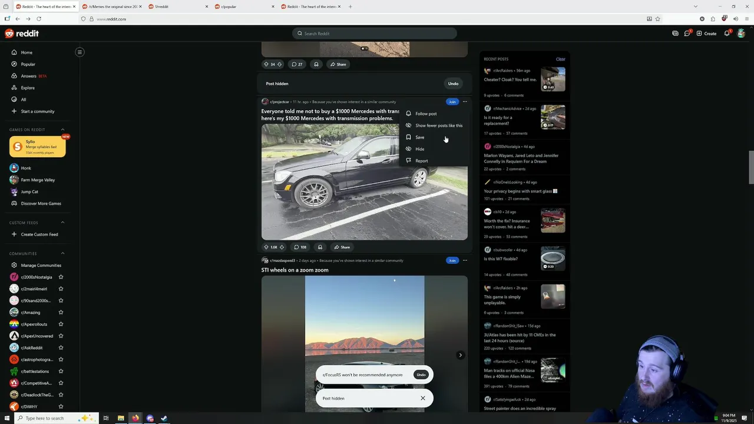754x424 pixels.
Task: Open the browser list-all-tabs dropdown
Action: pyautogui.click(x=696, y=6)
